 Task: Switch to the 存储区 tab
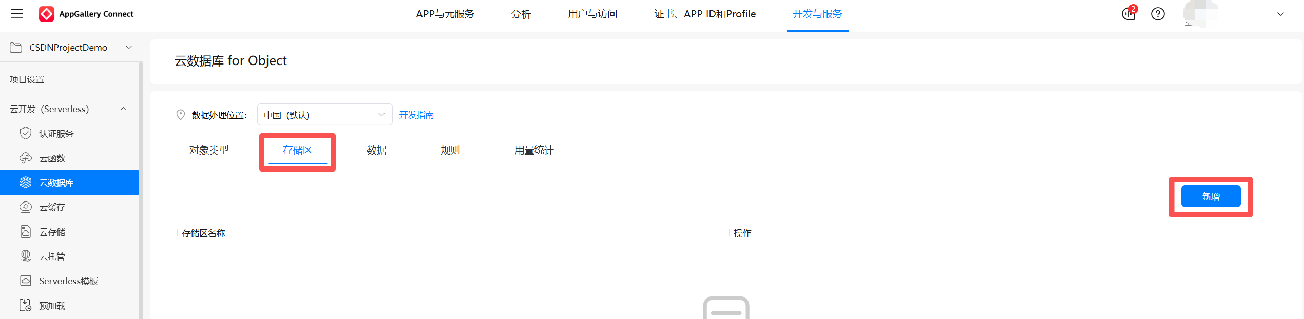297,150
